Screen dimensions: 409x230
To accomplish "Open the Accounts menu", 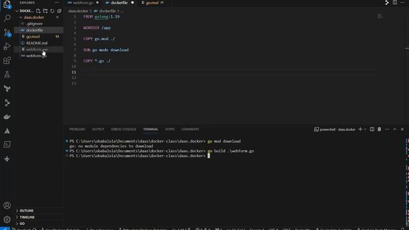I will coord(7,206).
